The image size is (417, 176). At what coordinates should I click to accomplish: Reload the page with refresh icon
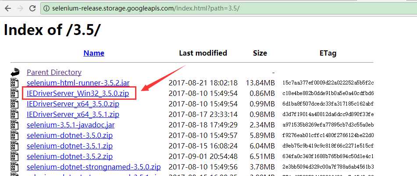tap(32, 8)
